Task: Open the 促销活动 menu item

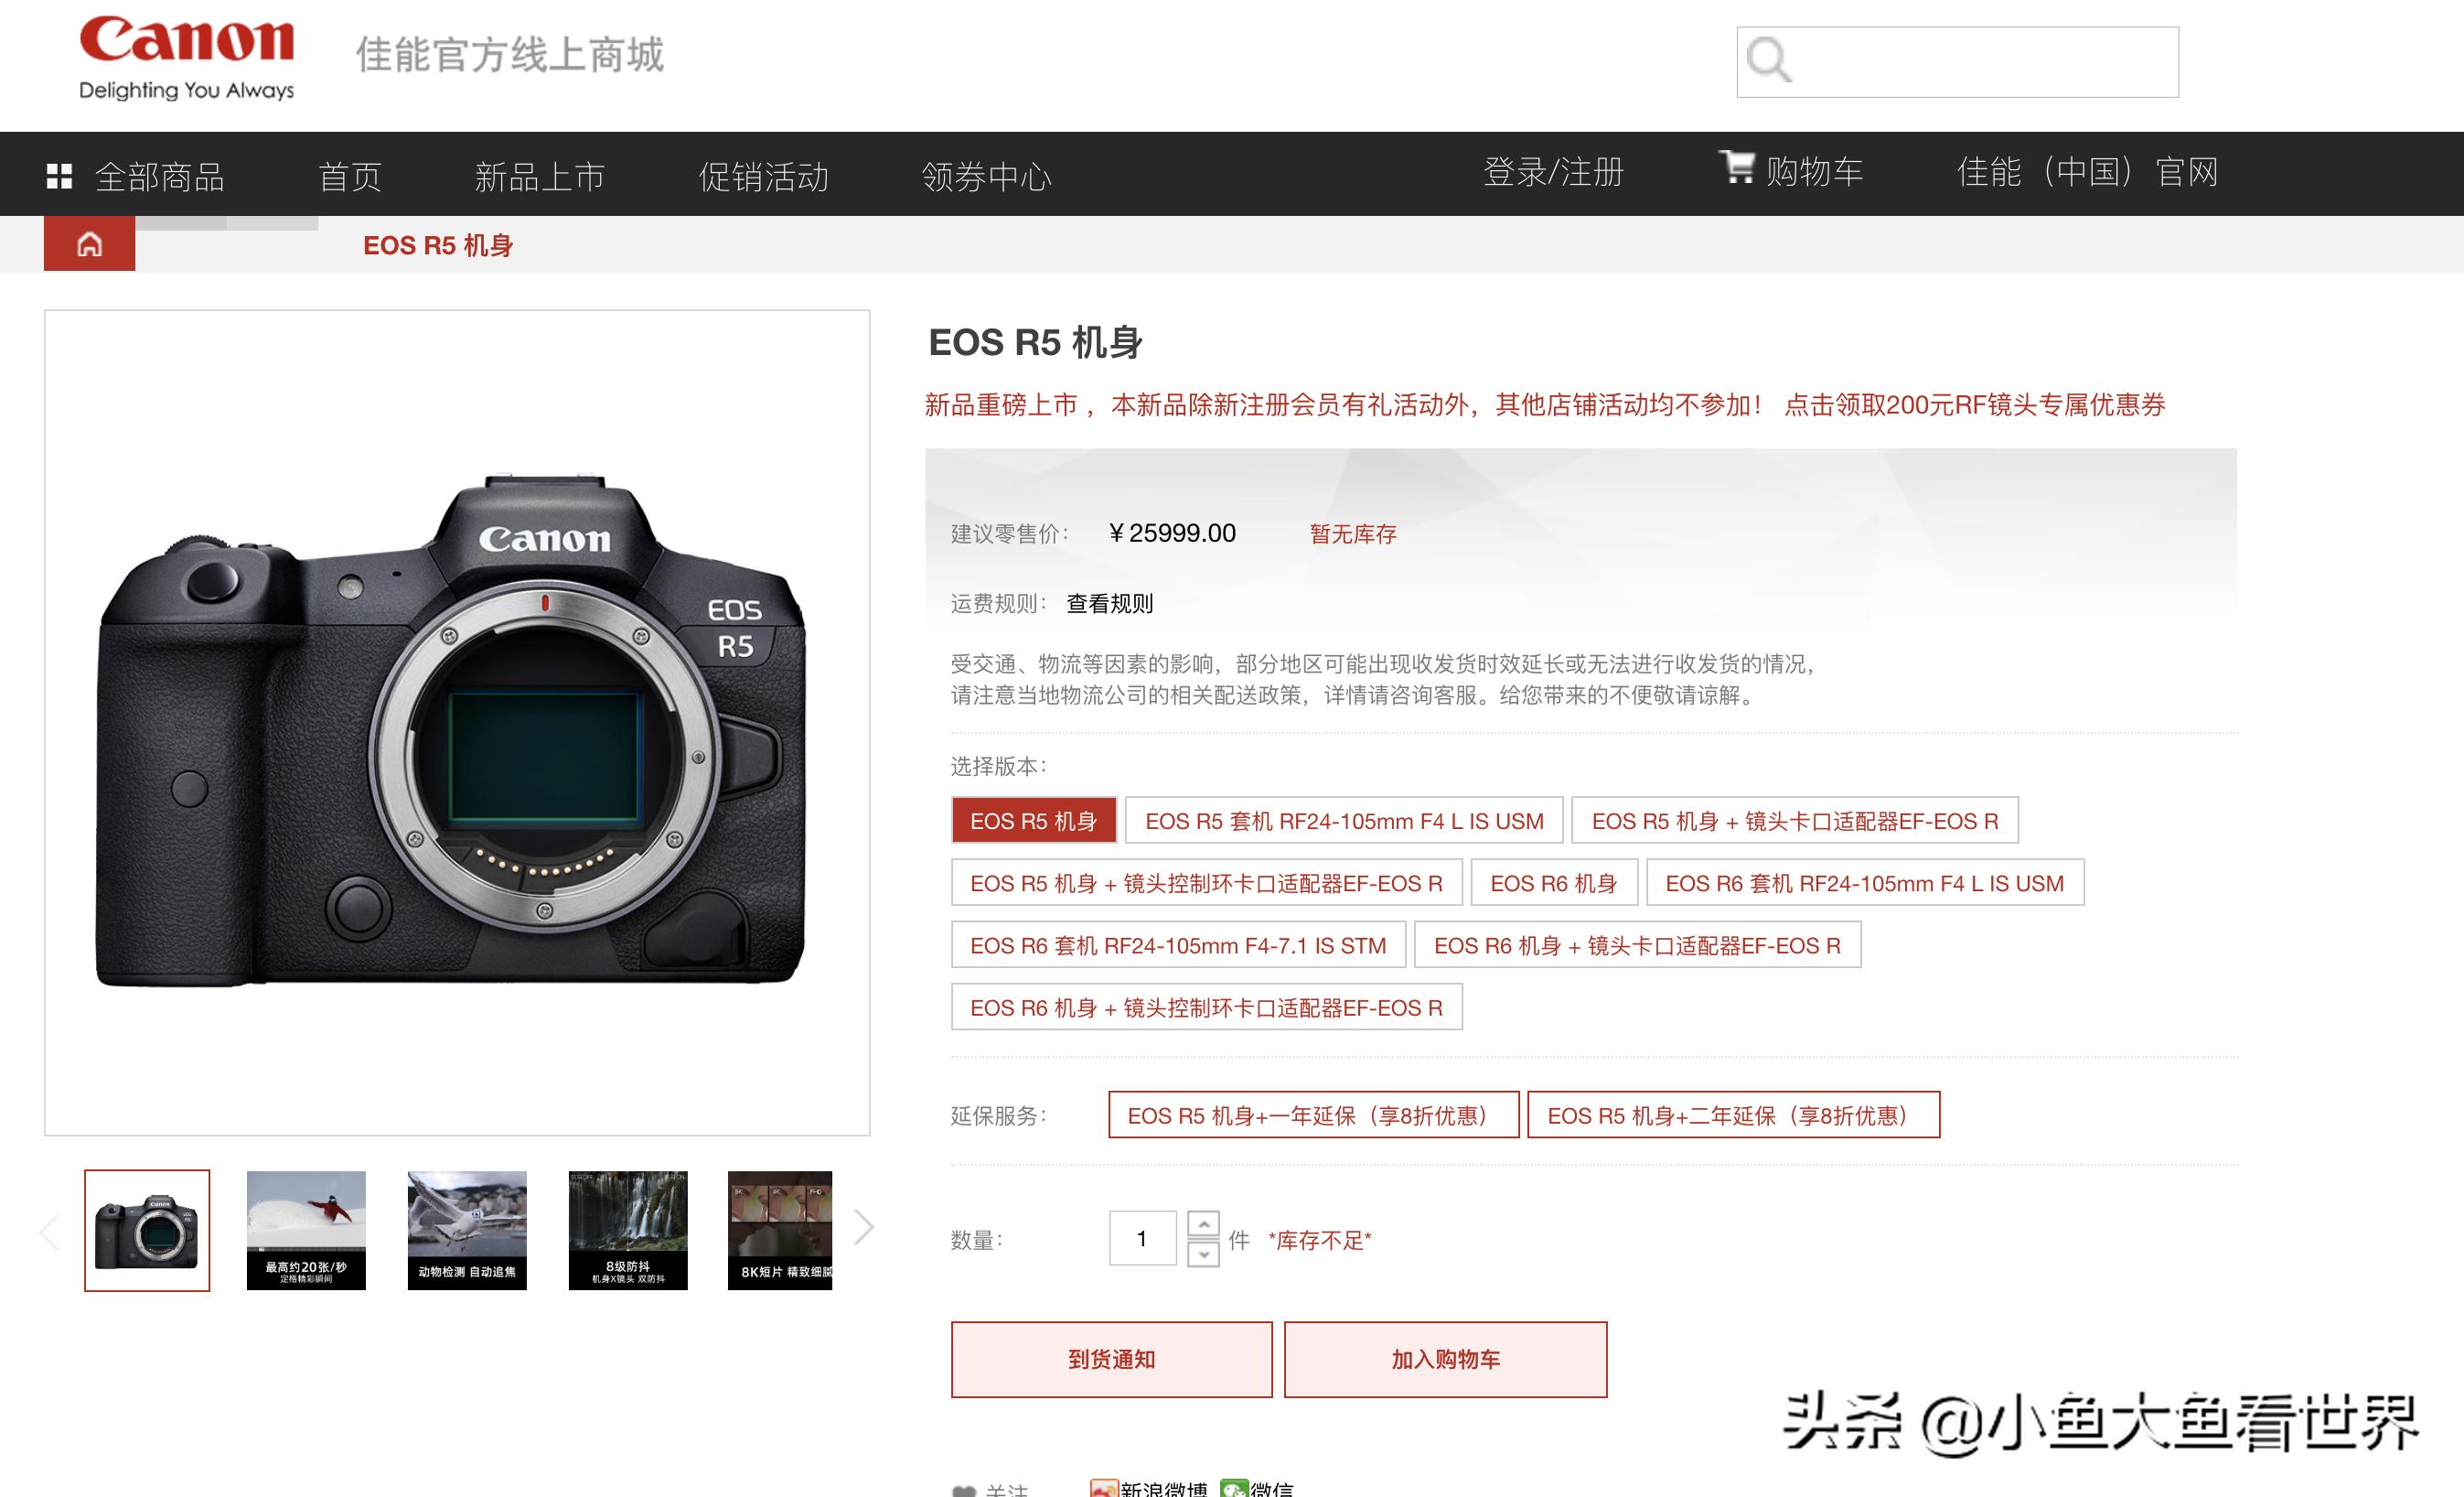Action: [763, 174]
